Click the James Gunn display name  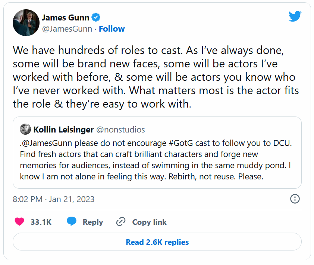pos(65,17)
